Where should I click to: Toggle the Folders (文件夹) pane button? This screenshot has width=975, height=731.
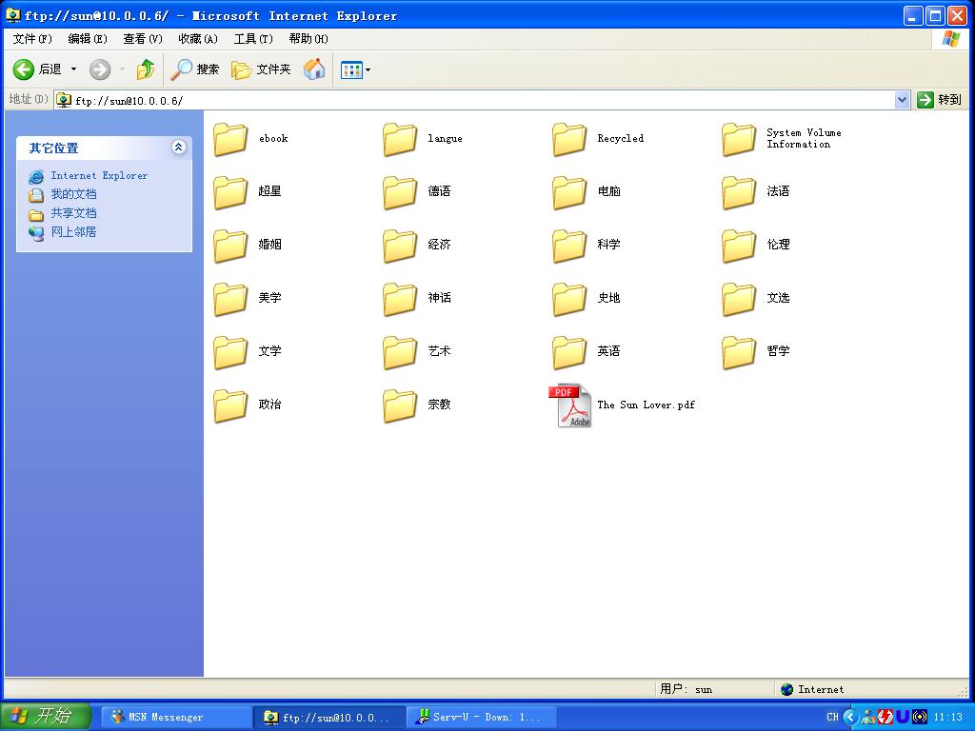tap(262, 69)
